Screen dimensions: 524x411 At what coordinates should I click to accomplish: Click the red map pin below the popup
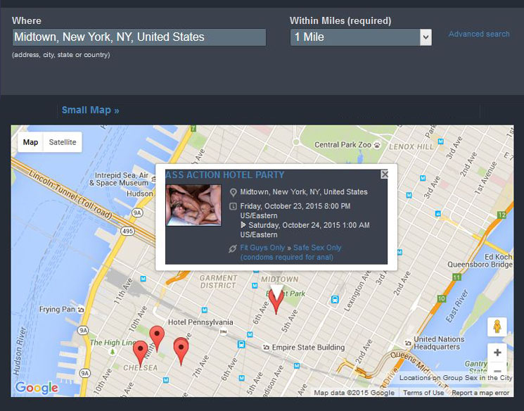pos(276,301)
